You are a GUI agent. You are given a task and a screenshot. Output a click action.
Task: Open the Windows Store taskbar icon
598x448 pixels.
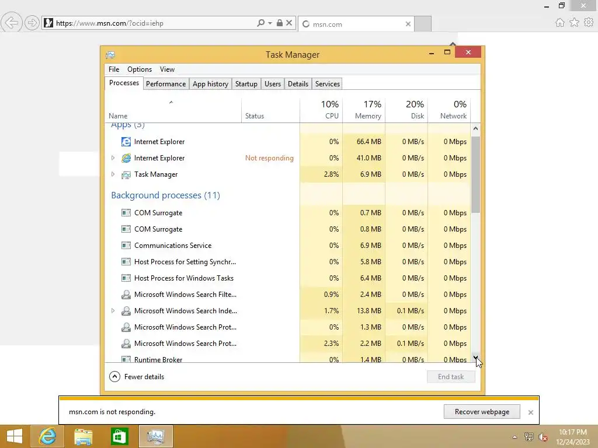point(119,436)
